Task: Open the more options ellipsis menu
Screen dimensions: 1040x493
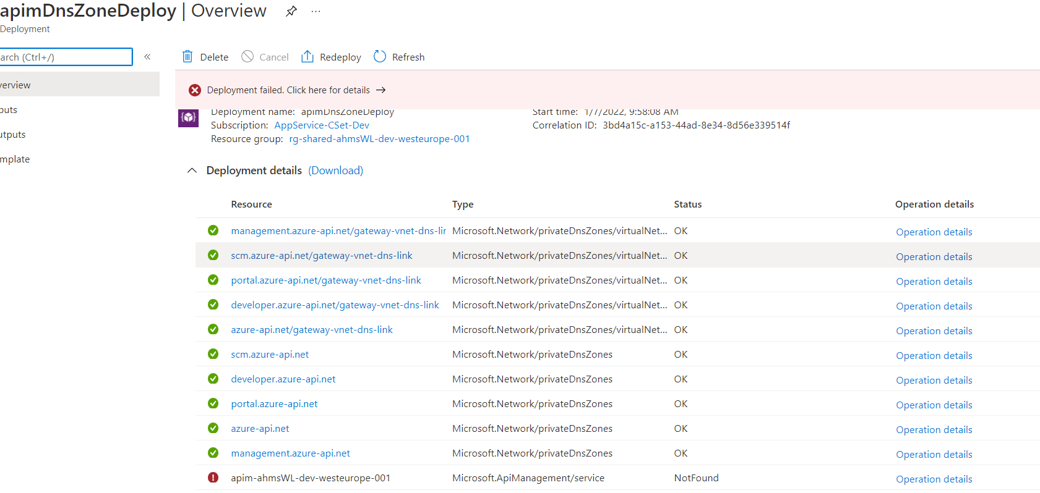Action: (316, 11)
